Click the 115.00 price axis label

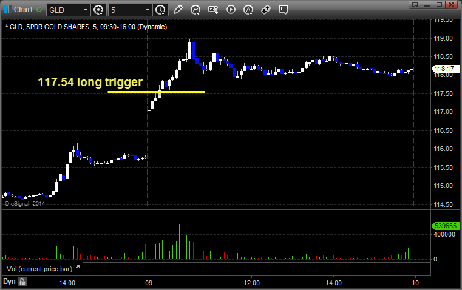pos(443,186)
